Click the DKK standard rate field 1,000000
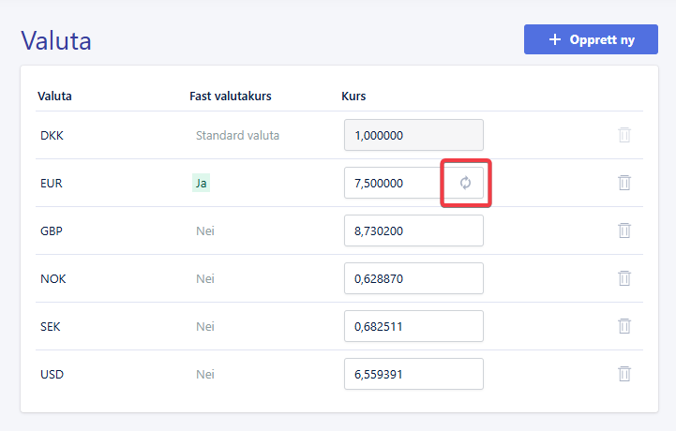676x431 pixels. tap(413, 135)
